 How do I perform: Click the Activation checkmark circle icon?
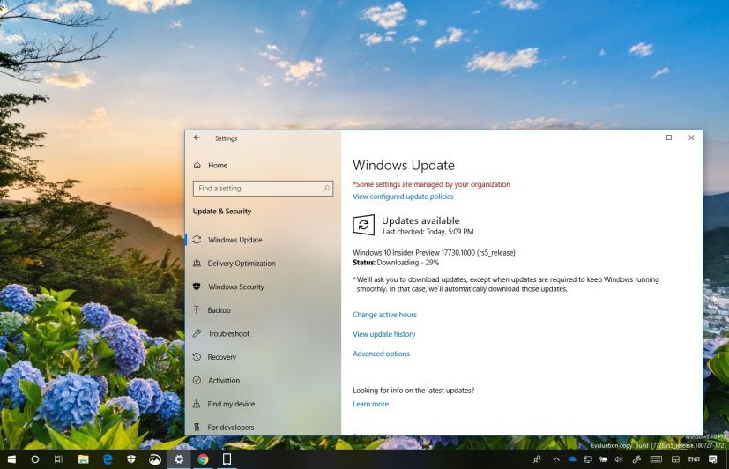(197, 380)
